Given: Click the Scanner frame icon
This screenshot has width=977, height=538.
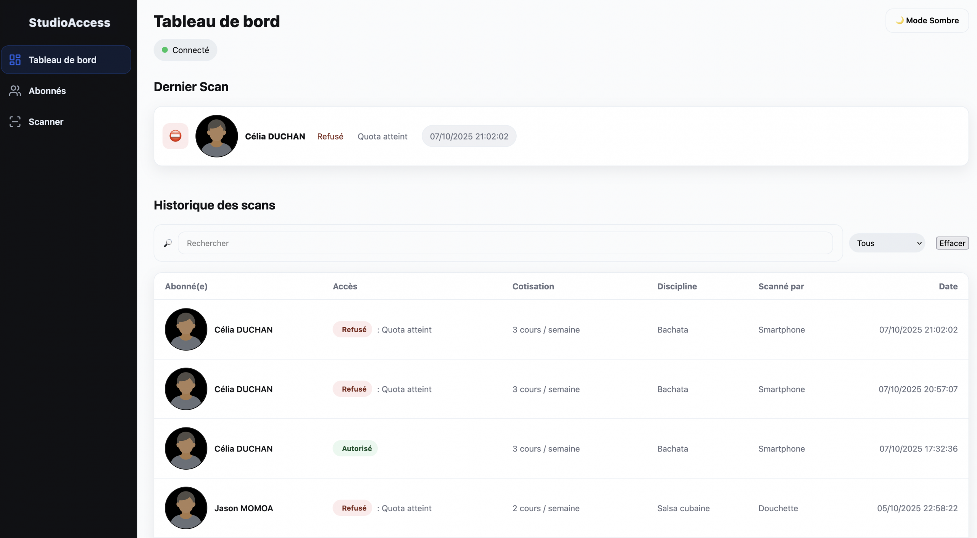Looking at the screenshot, I should click(x=15, y=122).
